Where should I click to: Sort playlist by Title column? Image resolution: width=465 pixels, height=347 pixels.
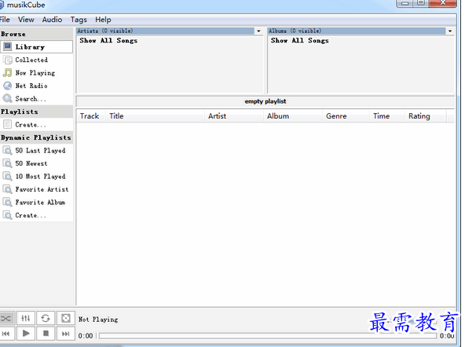155,116
